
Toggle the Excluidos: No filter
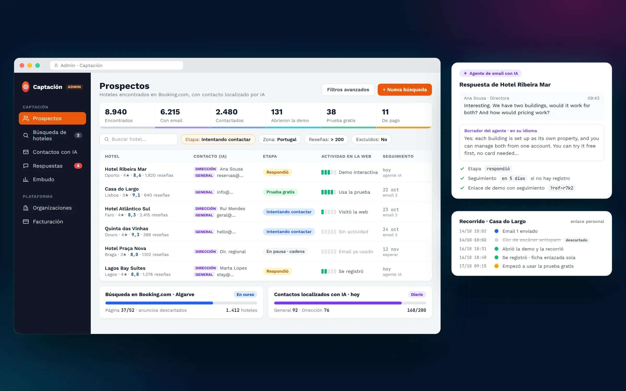pos(371,139)
